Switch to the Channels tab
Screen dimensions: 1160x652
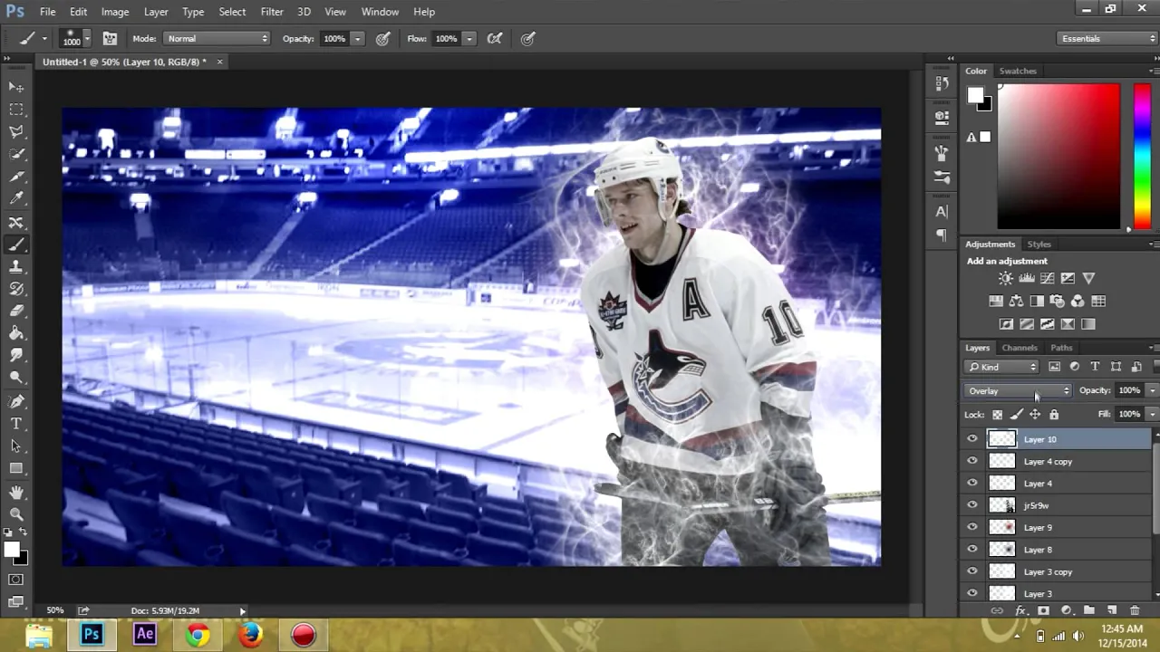tap(1020, 348)
